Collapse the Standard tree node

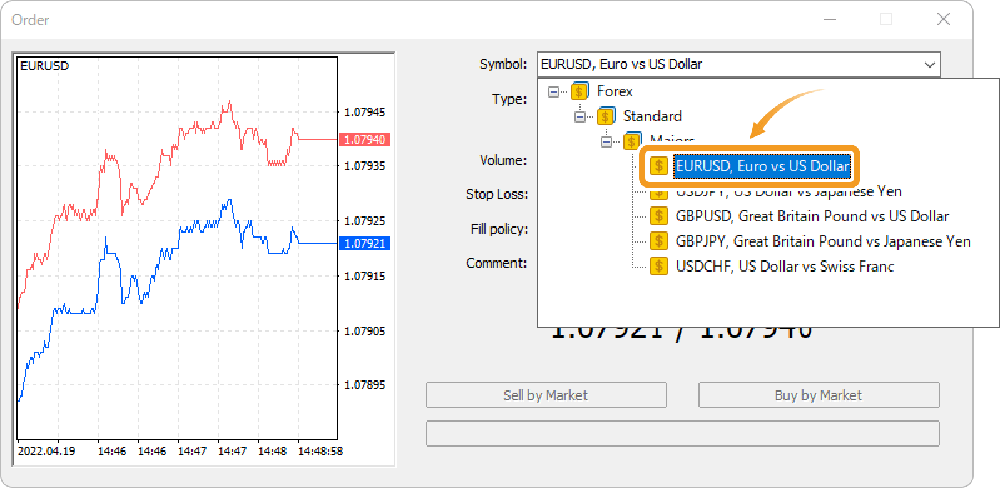tap(579, 117)
